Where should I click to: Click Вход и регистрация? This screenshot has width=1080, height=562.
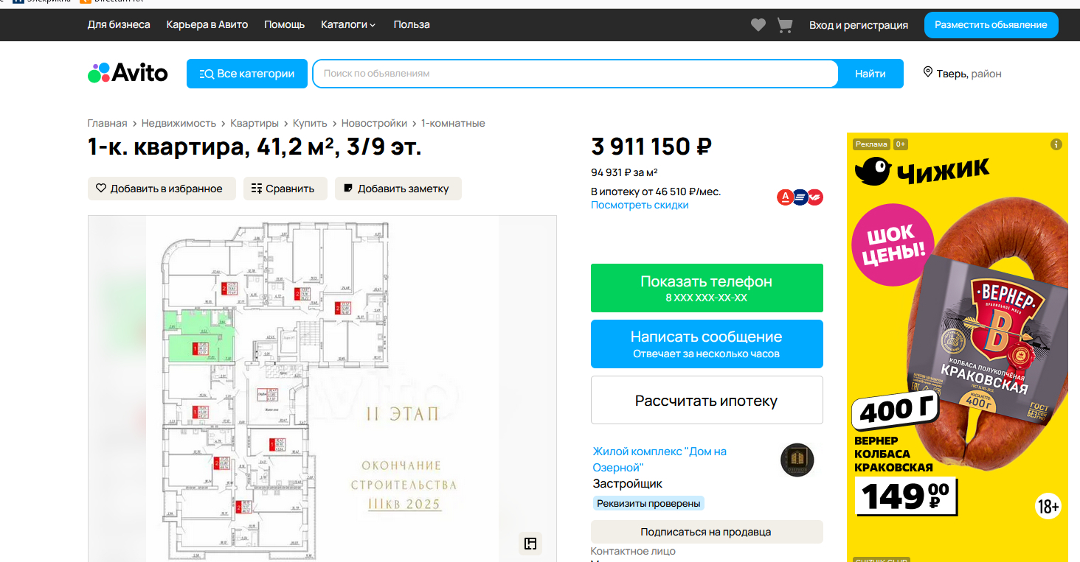859,25
